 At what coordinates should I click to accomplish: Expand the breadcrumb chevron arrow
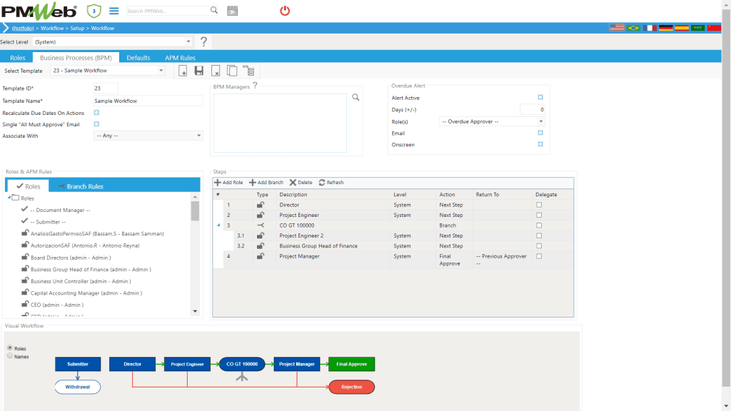[6, 28]
